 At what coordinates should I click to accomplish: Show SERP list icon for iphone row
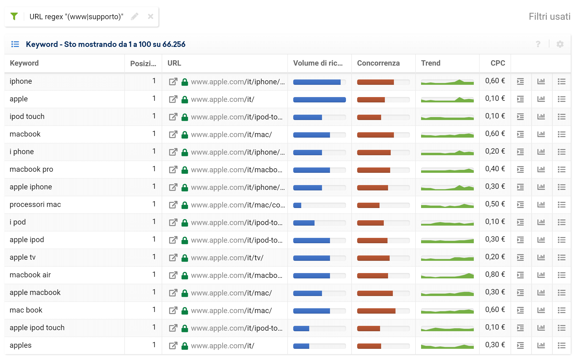pyautogui.click(x=520, y=82)
